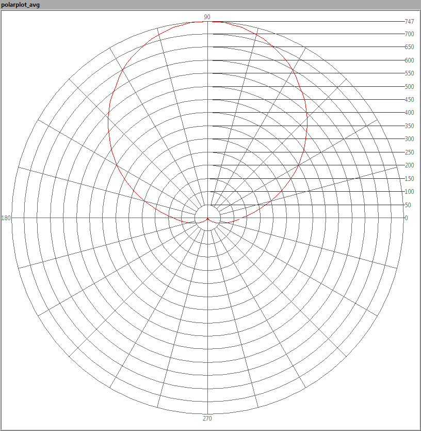Click the 150 radial scale label
This screenshot has width=421, height=431.
pos(409,179)
